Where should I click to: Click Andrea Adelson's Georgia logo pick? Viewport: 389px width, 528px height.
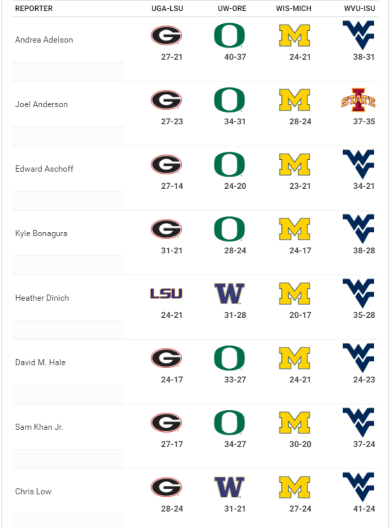[166, 36]
